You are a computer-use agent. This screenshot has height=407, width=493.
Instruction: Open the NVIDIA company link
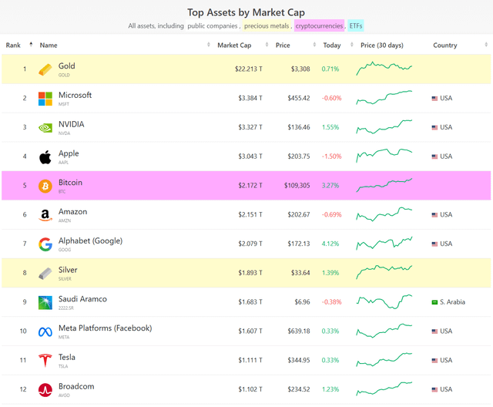[x=72, y=124]
